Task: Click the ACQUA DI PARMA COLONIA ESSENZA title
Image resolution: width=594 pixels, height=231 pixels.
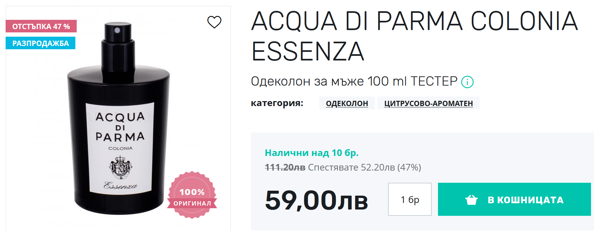Action: pos(414,36)
